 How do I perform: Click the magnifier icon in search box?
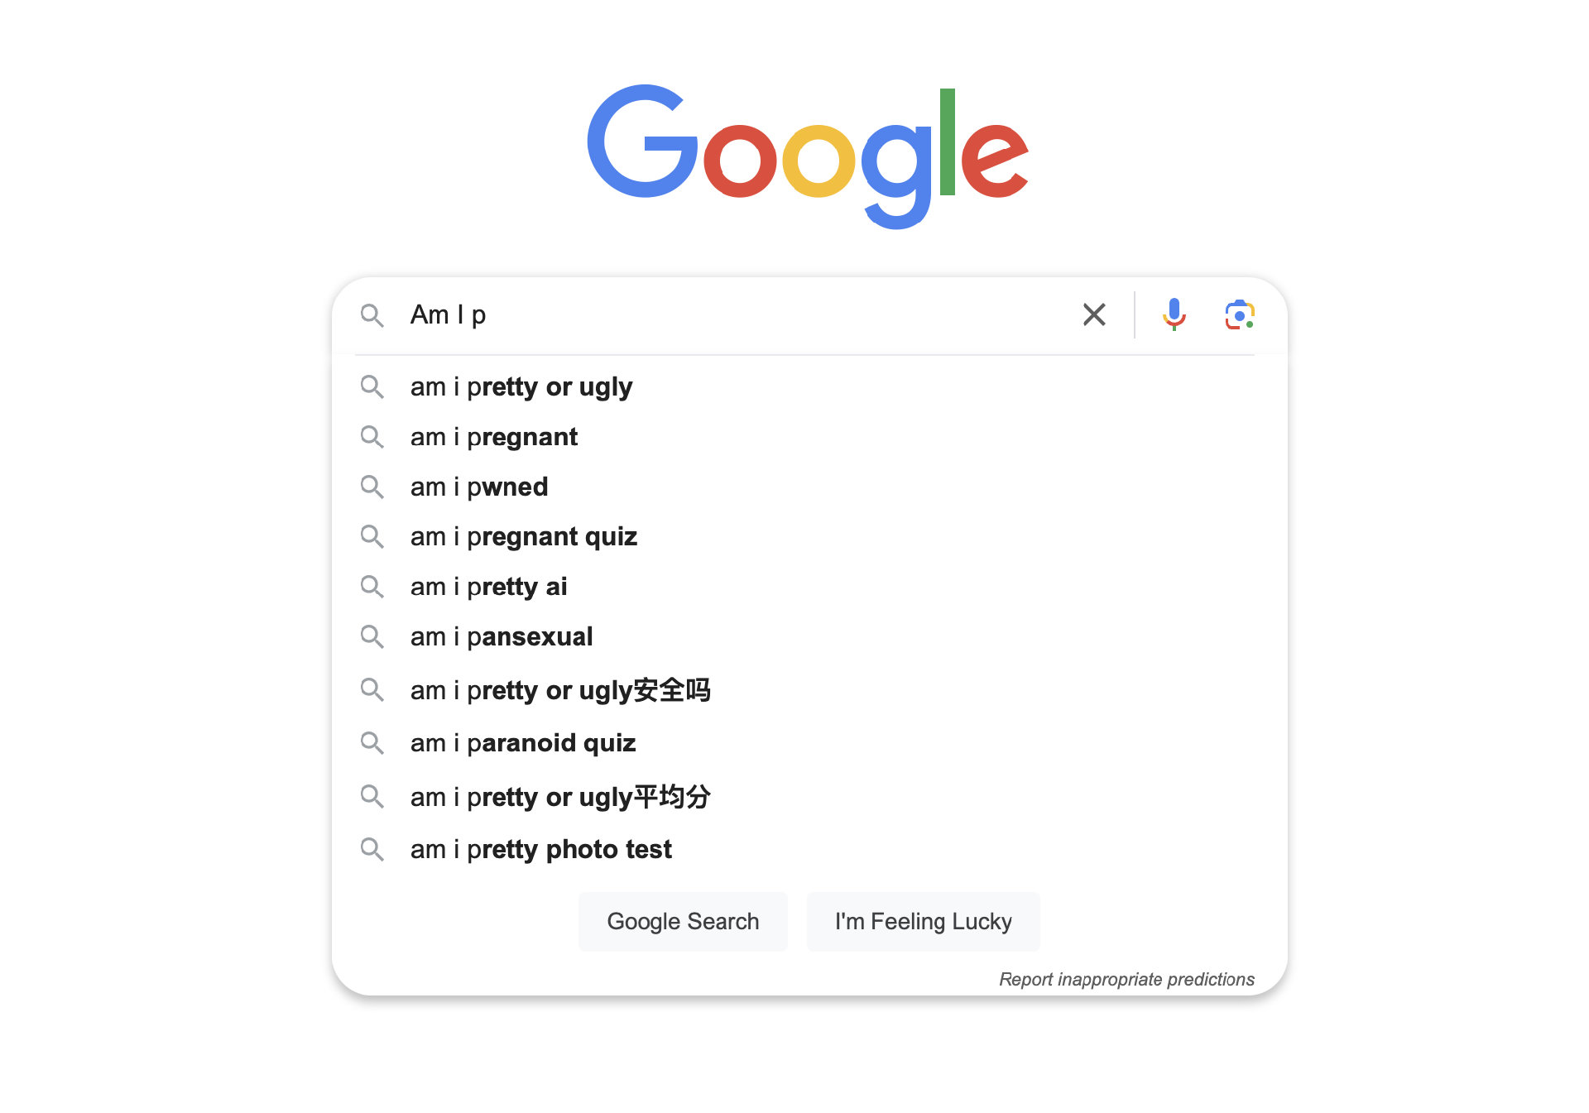(x=372, y=315)
